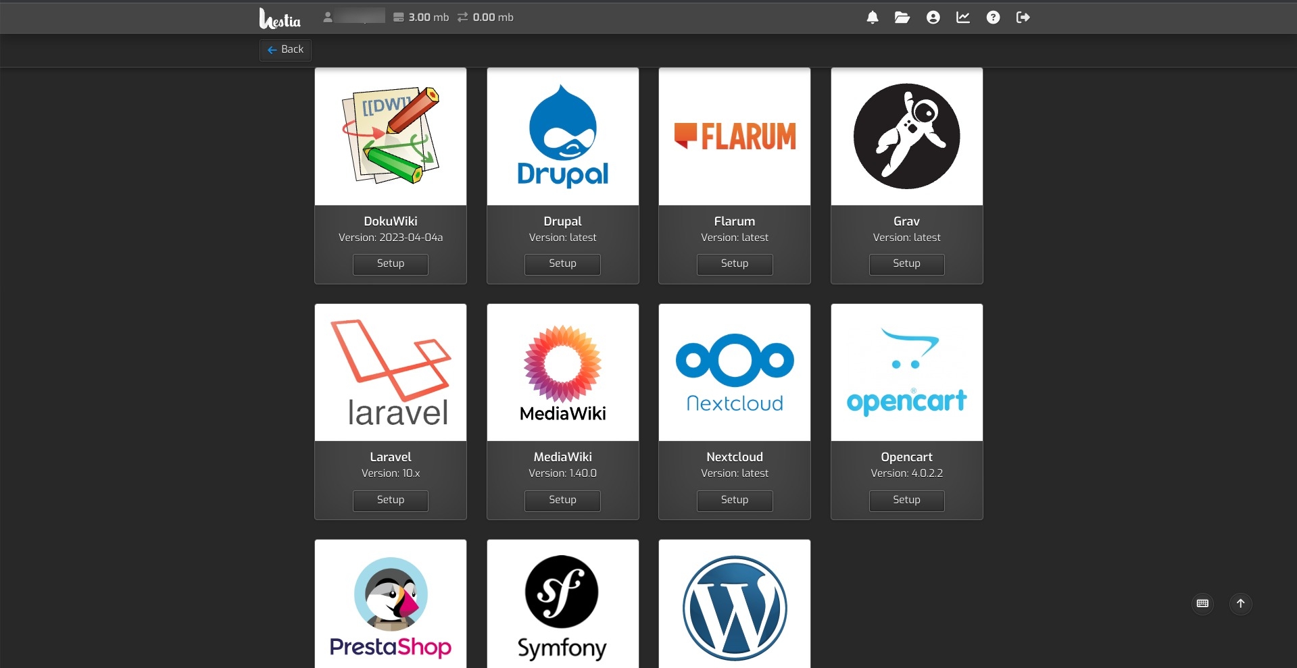1297x668 pixels.
Task: Go back with the Back button
Action: coord(285,49)
